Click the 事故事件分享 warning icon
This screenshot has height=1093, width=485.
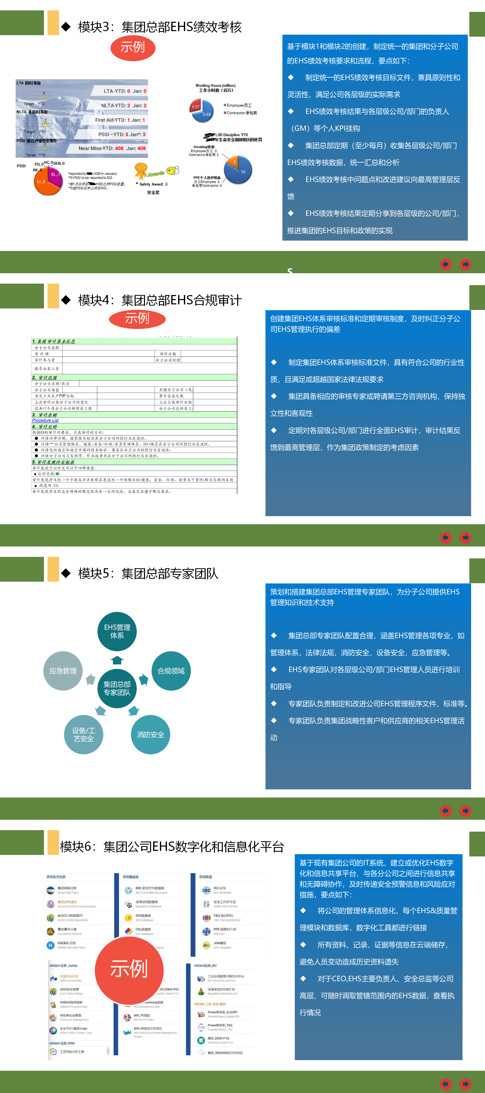tap(51, 931)
